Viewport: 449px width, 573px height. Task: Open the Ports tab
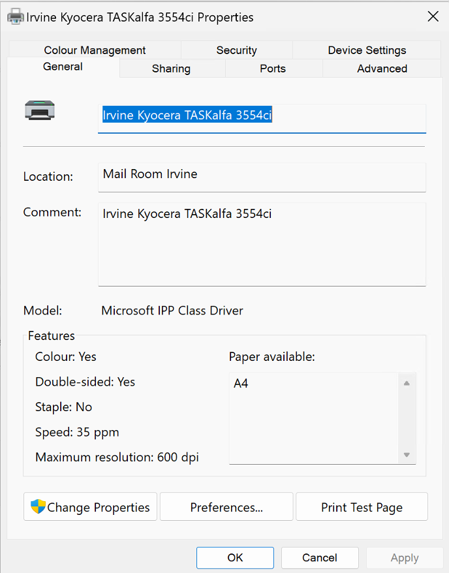pos(273,69)
